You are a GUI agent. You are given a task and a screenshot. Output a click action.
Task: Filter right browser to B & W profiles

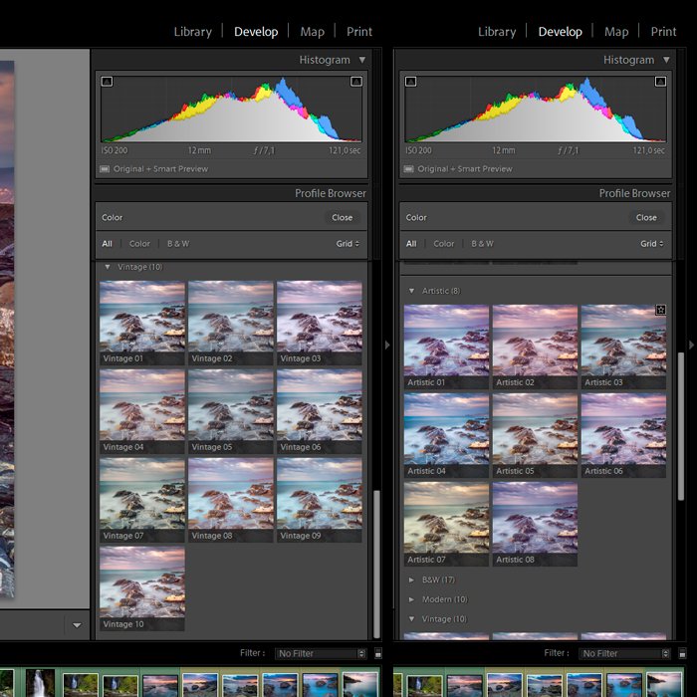pos(482,244)
